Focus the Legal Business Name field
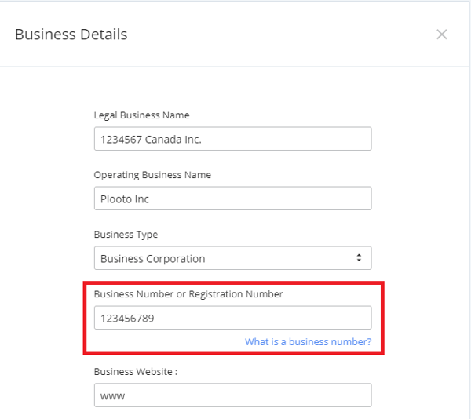Image resolution: width=471 pixels, height=419 pixels. click(233, 139)
